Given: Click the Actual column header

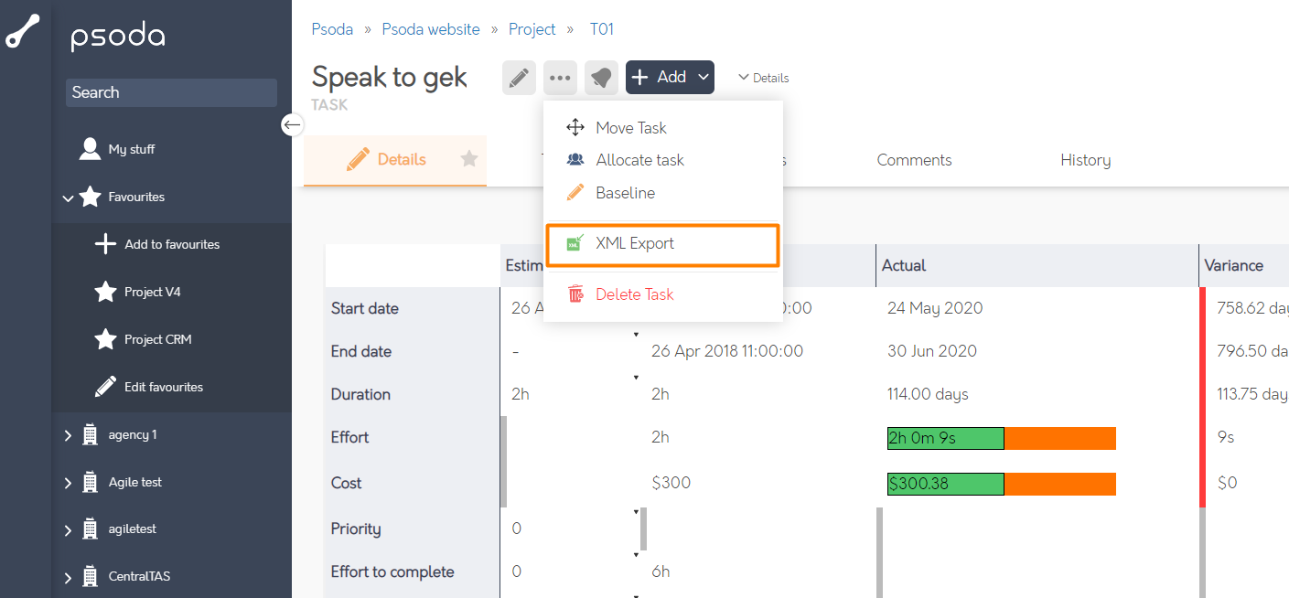Looking at the screenshot, I should (904, 266).
